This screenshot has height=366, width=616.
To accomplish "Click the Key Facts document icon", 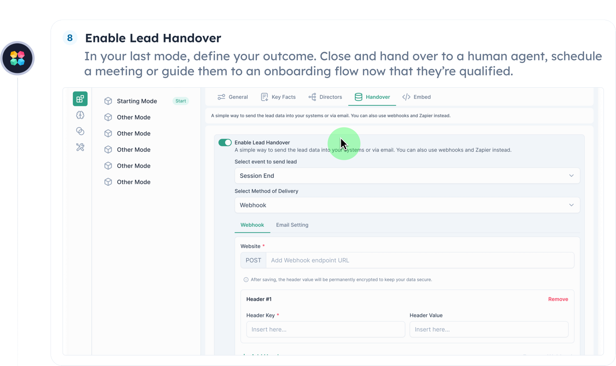I will point(264,97).
